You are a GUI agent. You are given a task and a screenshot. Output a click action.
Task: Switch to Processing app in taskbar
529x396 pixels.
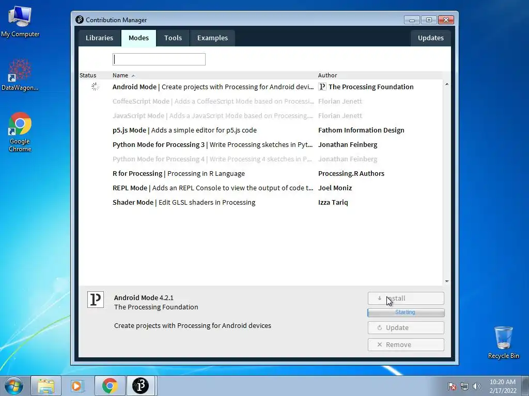[141, 386]
